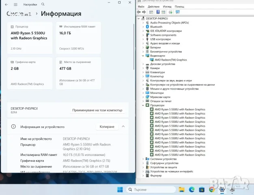Click the search magnifier in Settings title bar
This screenshot has height=195, width=254.
[x=43, y=4]
